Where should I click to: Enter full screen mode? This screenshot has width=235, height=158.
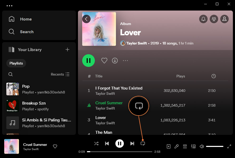point(229,146)
